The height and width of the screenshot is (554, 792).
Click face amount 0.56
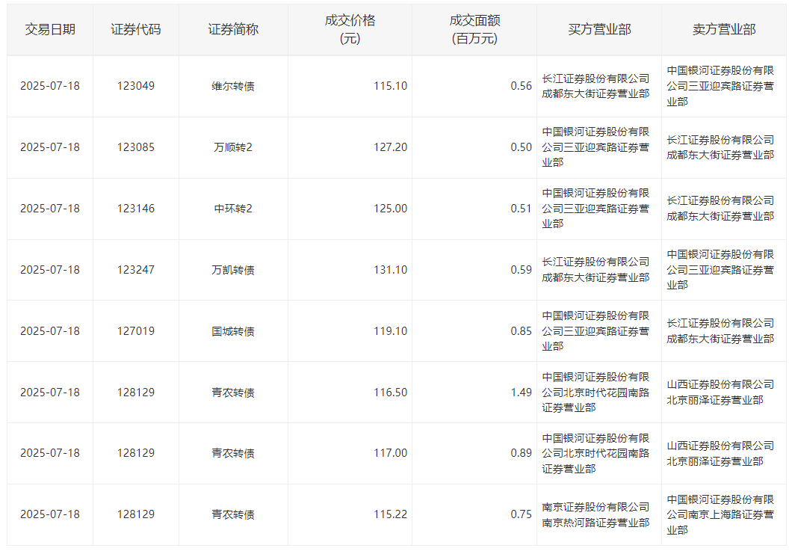click(x=522, y=86)
